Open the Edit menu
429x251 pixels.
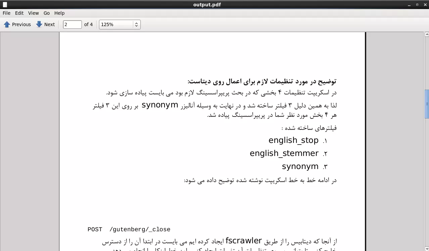click(x=19, y=13)
